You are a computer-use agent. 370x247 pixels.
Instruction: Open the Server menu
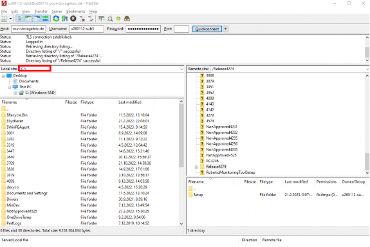click(x=57, y=12)
